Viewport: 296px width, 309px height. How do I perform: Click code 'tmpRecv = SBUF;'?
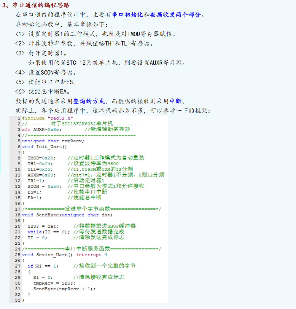point(54,283)
